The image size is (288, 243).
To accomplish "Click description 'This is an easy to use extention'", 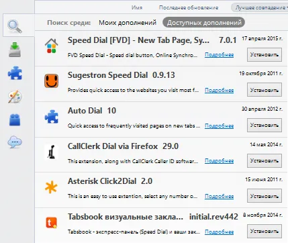I will point(132,196).
